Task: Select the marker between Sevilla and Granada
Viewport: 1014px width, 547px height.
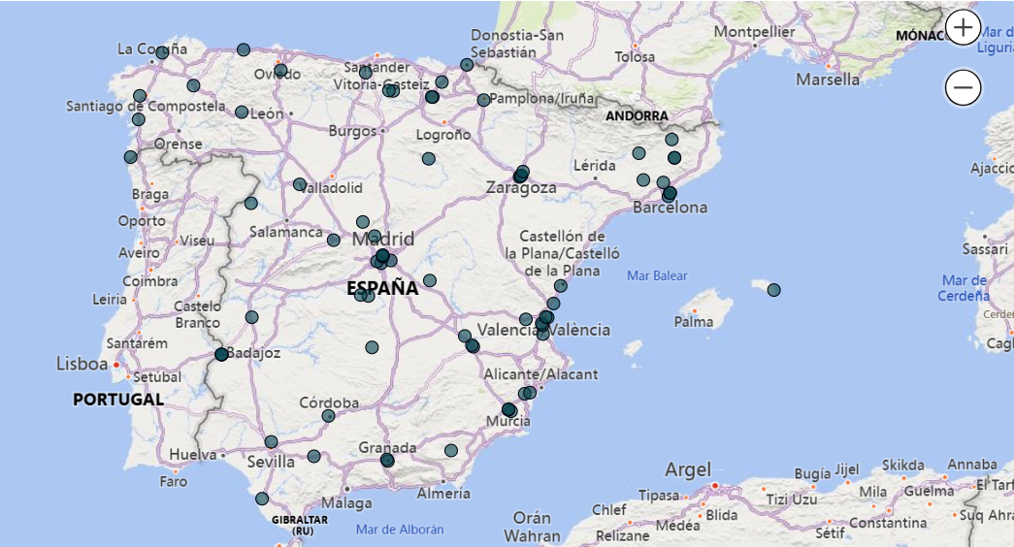Action: (x=314, y=457)
